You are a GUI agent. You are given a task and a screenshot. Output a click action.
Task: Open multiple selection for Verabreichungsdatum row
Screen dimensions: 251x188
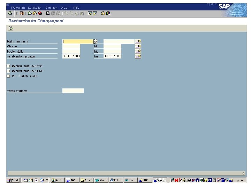[138, 56]
